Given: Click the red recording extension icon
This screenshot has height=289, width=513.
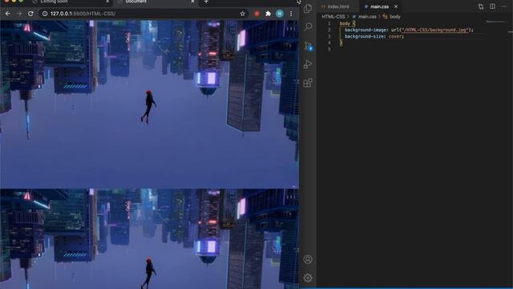Looking at the screenshot, I should pos(256,14).
